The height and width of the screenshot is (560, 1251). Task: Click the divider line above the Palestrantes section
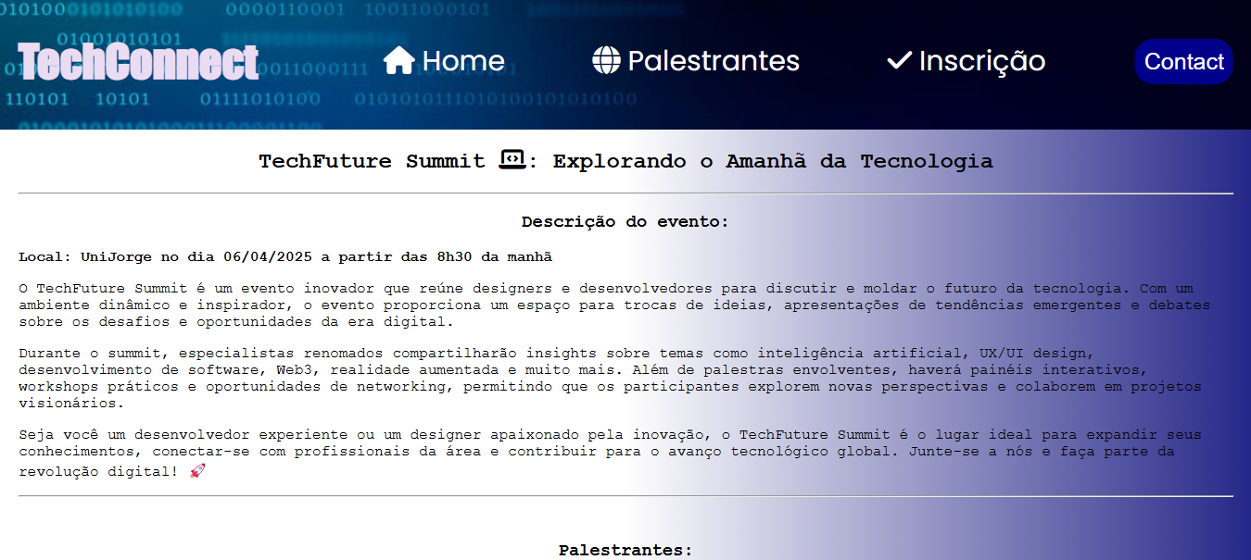[x=625, y=496]
